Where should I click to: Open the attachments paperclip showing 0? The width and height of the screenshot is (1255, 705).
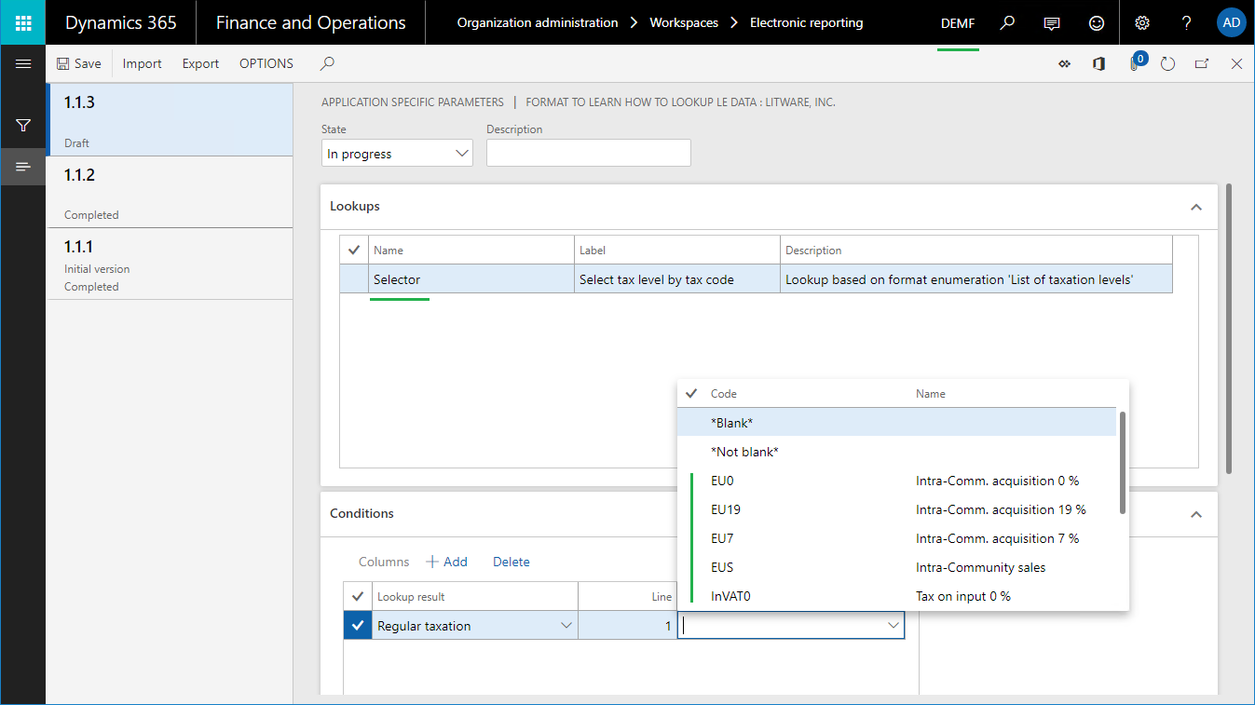click(x=1133, y=63)
